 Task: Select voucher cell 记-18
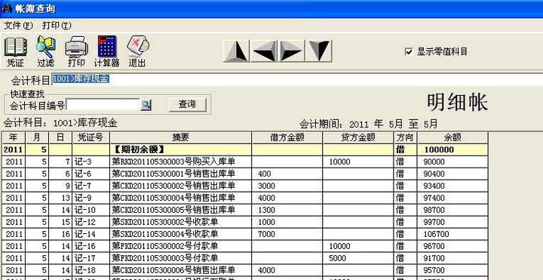click(90, 270)
